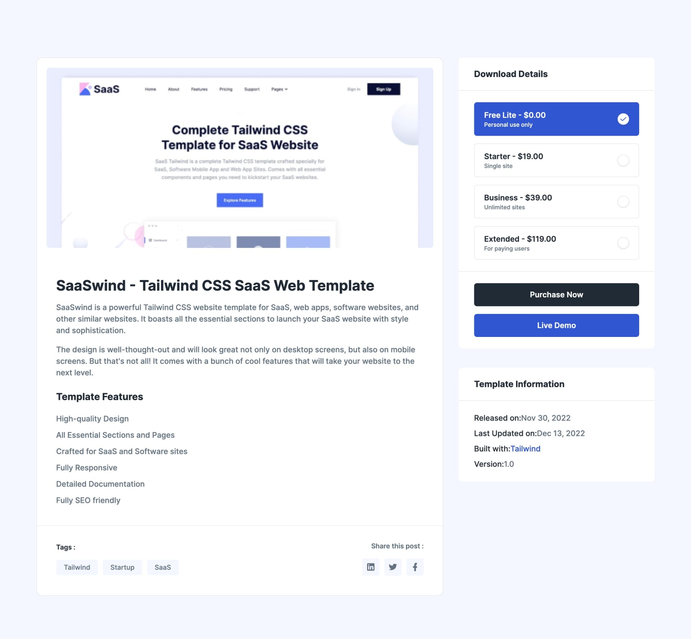Click the SaaS tag label
The image size is (691, 639).
(161, 567)
